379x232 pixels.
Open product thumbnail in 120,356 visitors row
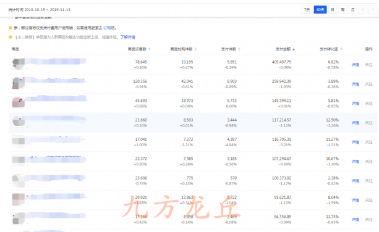tap(18, 83)
